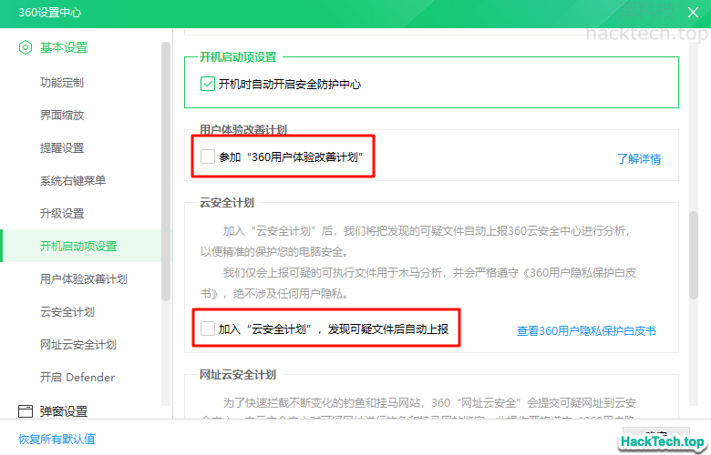
Task: Open the 开启 Defender sidebar item
Action: (77, 378)
